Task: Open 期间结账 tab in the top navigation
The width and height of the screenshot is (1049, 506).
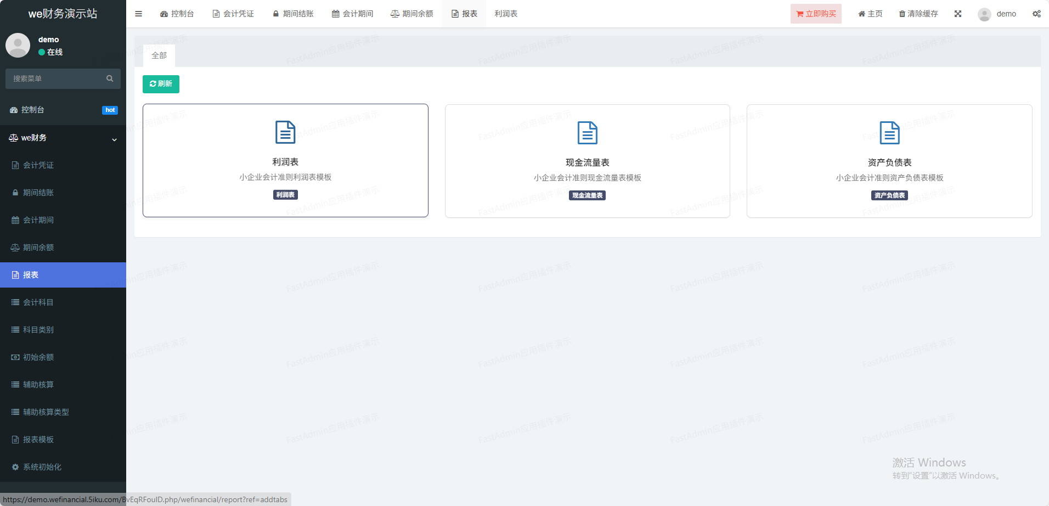Action: (x=293, y=14)
